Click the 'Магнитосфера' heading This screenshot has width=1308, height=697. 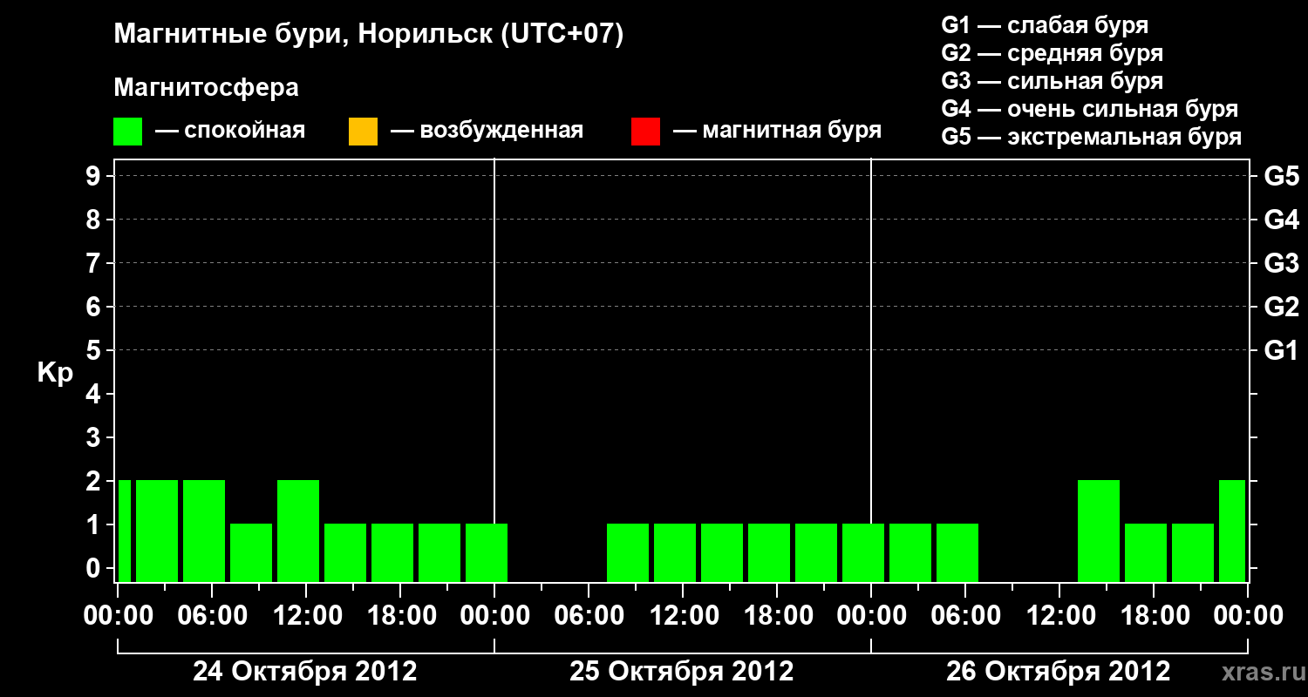click(x=206, y=88)
